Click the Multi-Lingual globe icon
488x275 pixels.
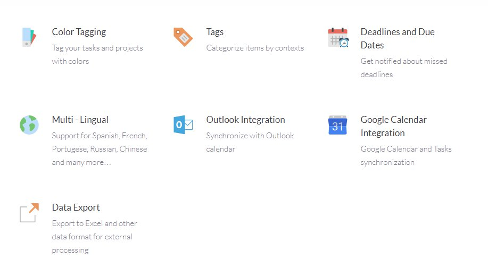[x=29, y=125]
